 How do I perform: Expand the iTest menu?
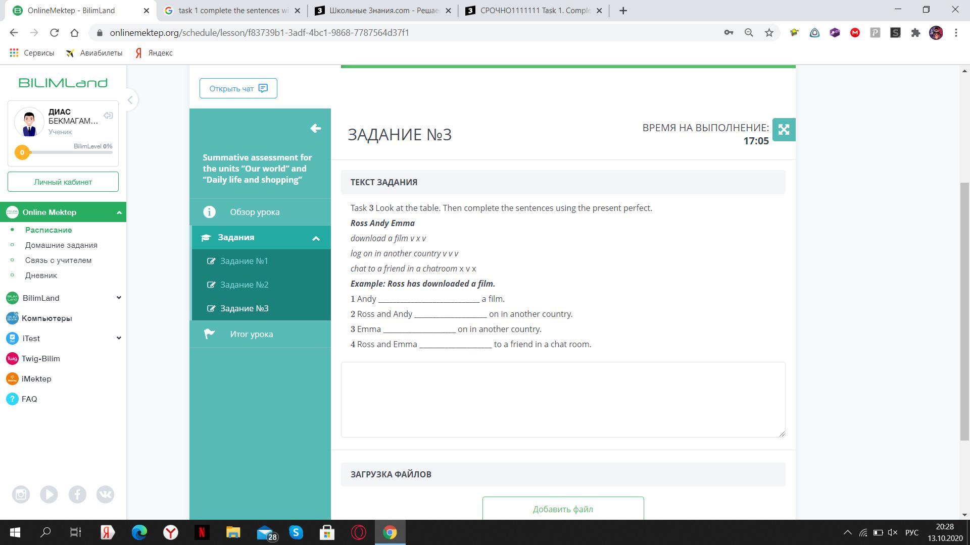119,338
